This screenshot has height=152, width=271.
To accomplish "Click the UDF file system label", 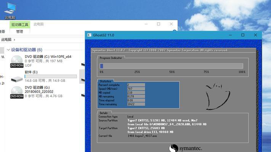I will [28, 65].
